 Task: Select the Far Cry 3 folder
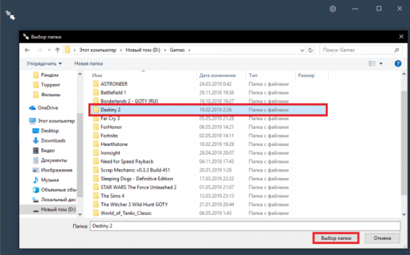coord(107,119)
